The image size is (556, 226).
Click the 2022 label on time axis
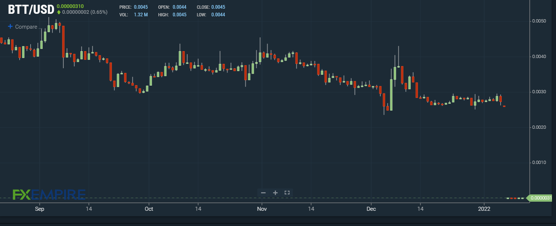[484, 209]
